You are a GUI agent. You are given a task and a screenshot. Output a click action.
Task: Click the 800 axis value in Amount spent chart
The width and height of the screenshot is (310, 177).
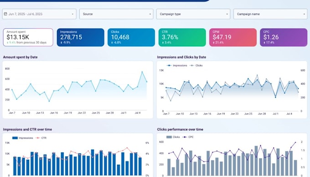tap(7, 69)
